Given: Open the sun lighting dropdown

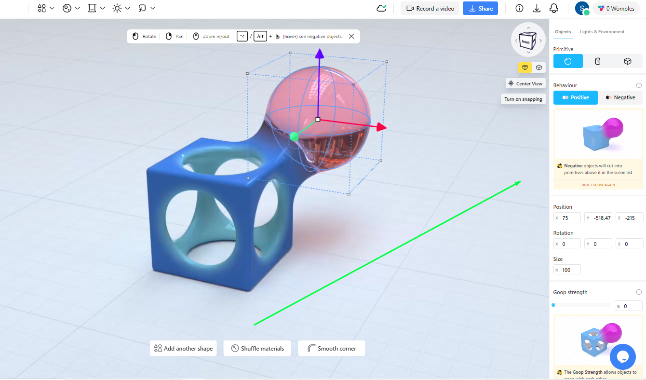Looking at the screenshot, I should point(121,8).
